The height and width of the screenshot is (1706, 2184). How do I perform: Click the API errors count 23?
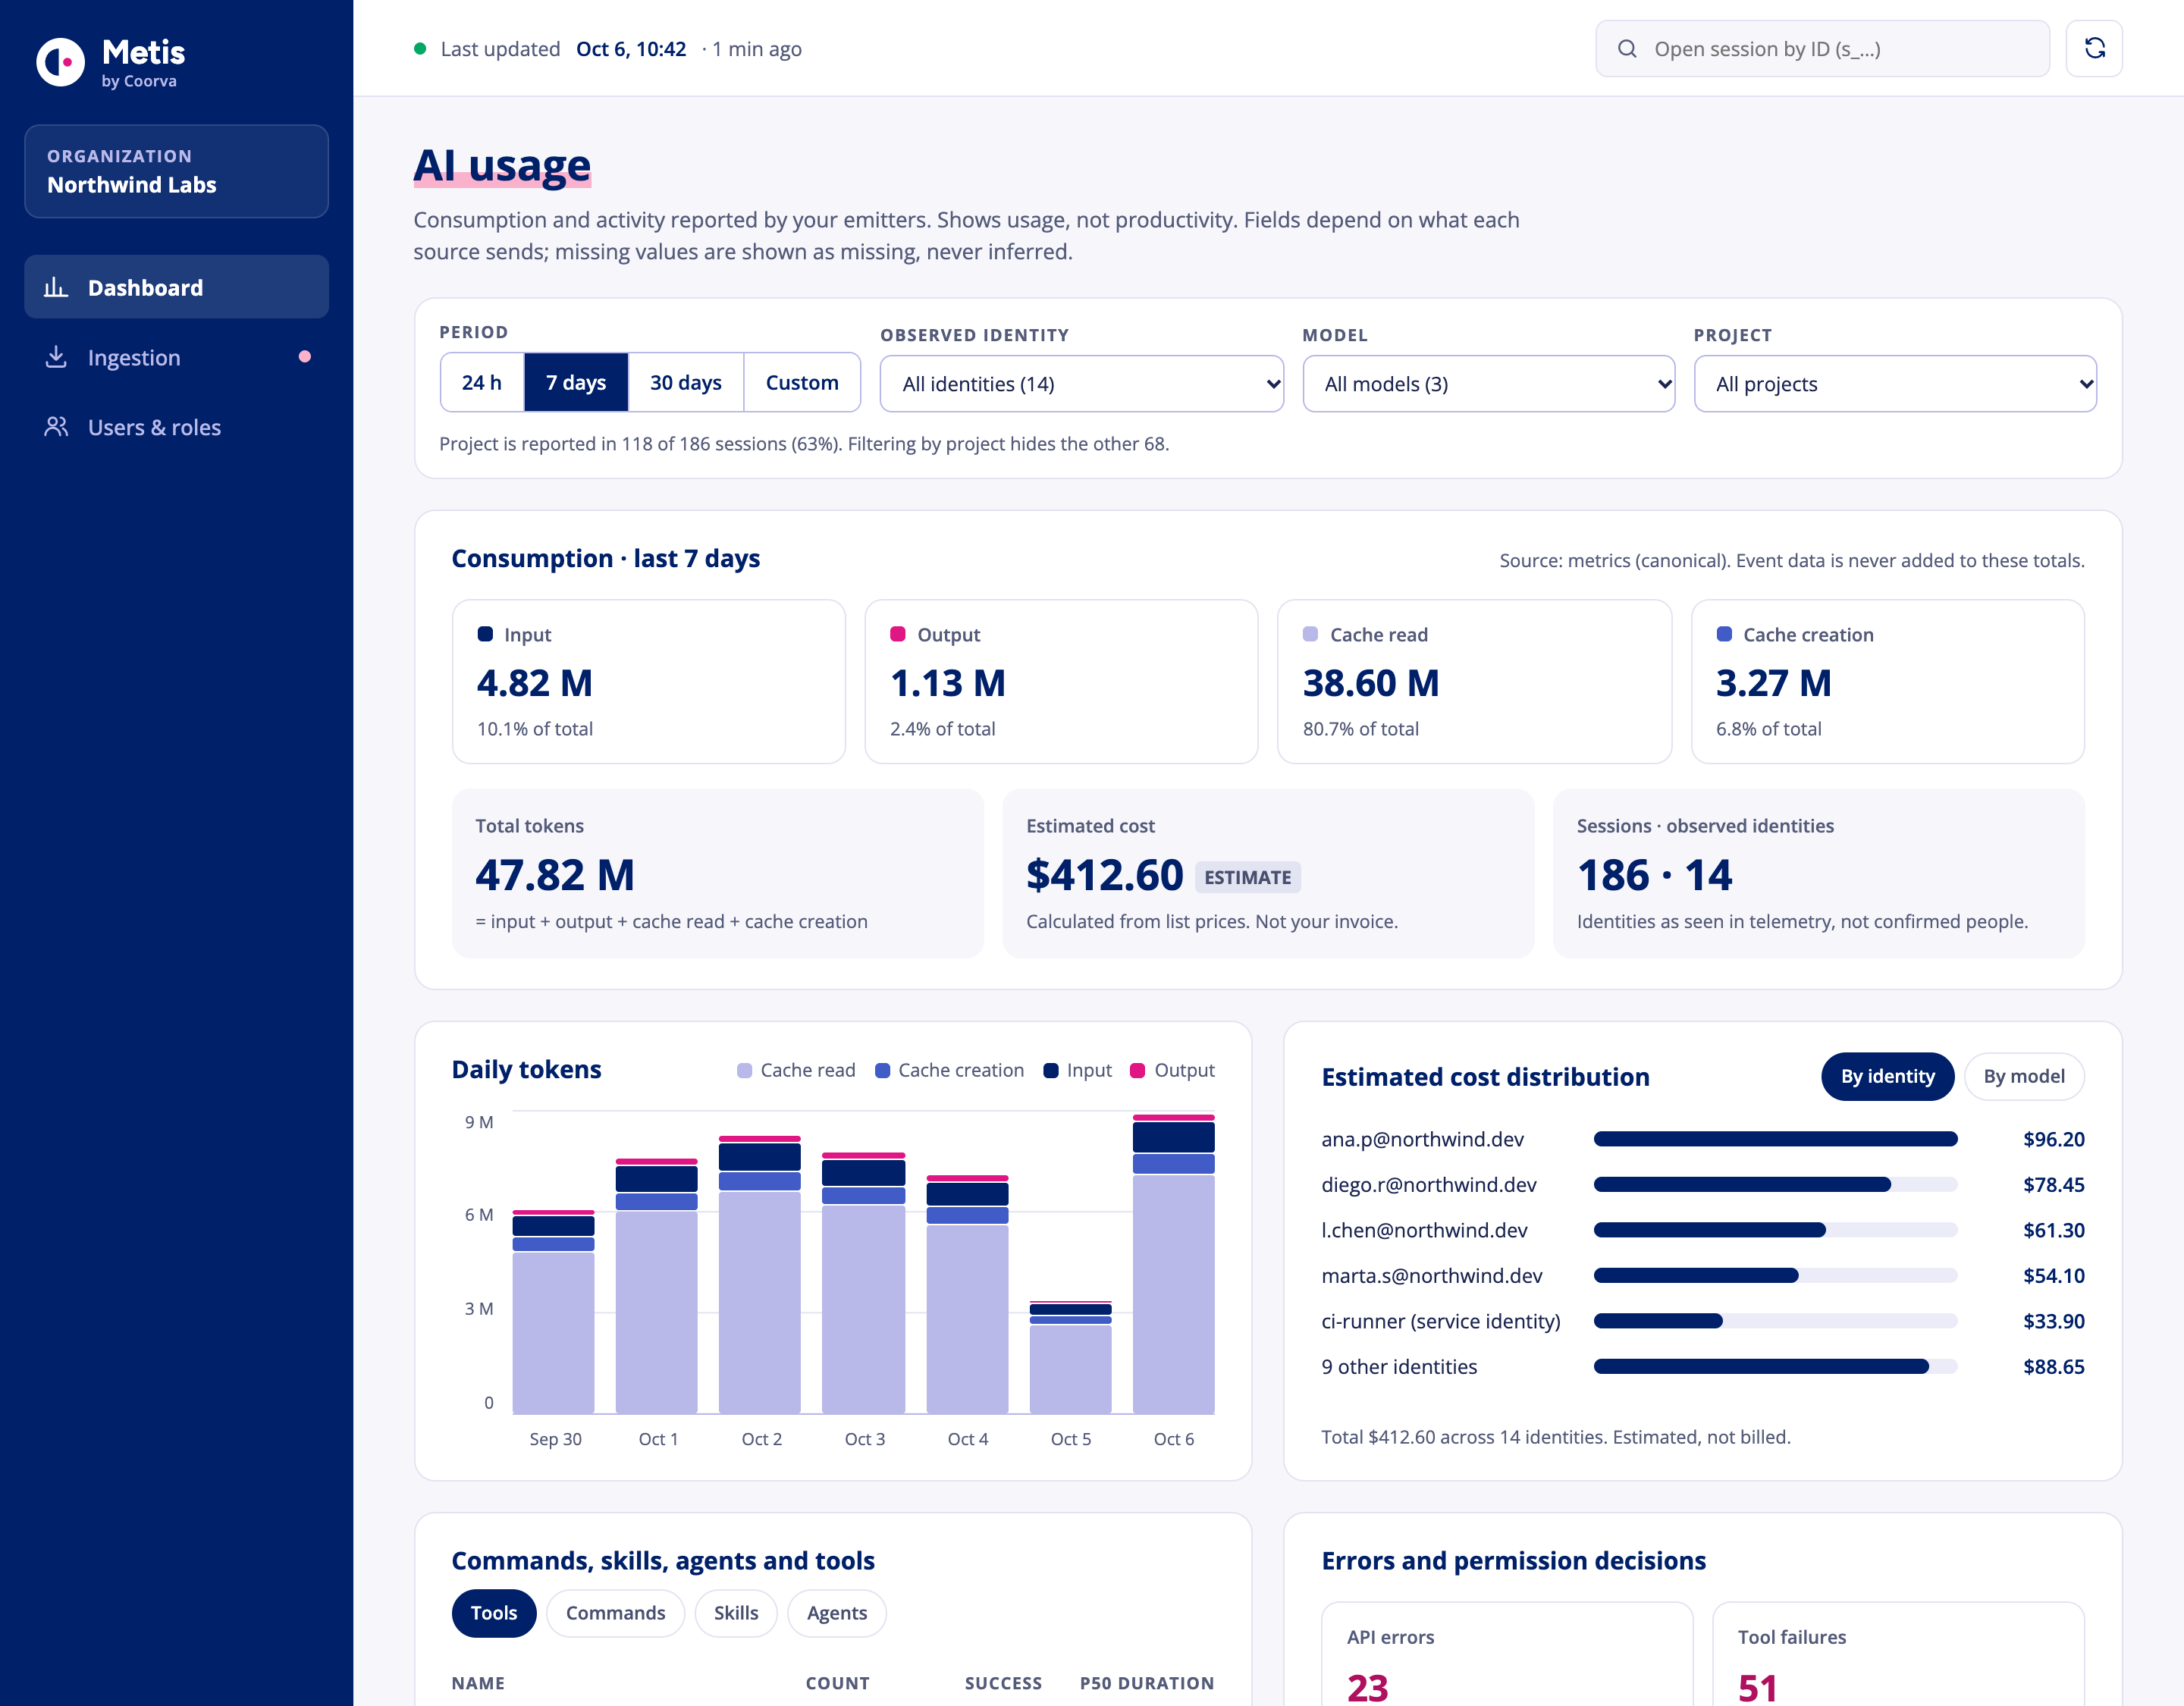pyautogui.click(x=1367, y=1688)
